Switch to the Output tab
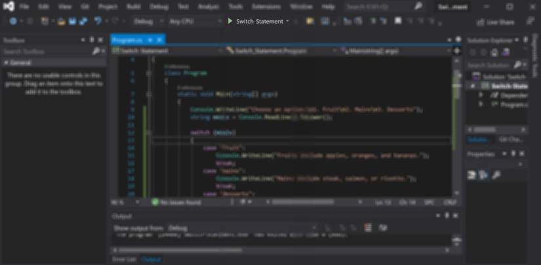The image size is (541, 265). 151,259
